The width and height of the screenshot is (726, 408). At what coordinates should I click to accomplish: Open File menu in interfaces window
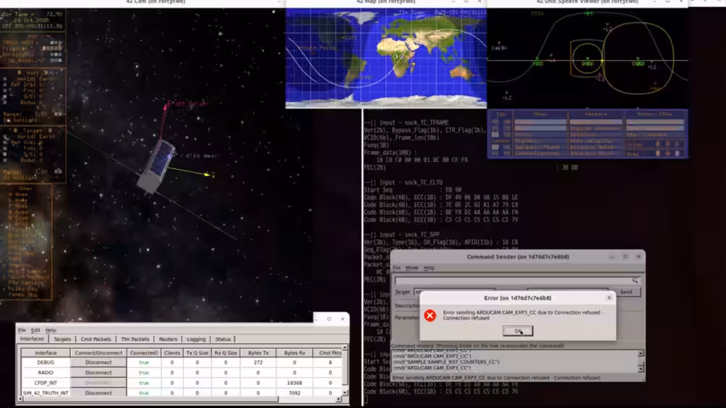coord(22,330)
